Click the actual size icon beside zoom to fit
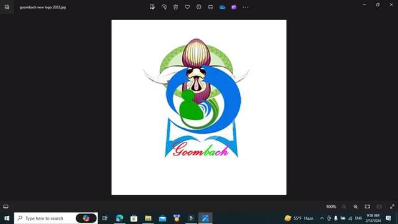Image resolution: width=398 pixels, height=224 pixels. click(379, 207)
